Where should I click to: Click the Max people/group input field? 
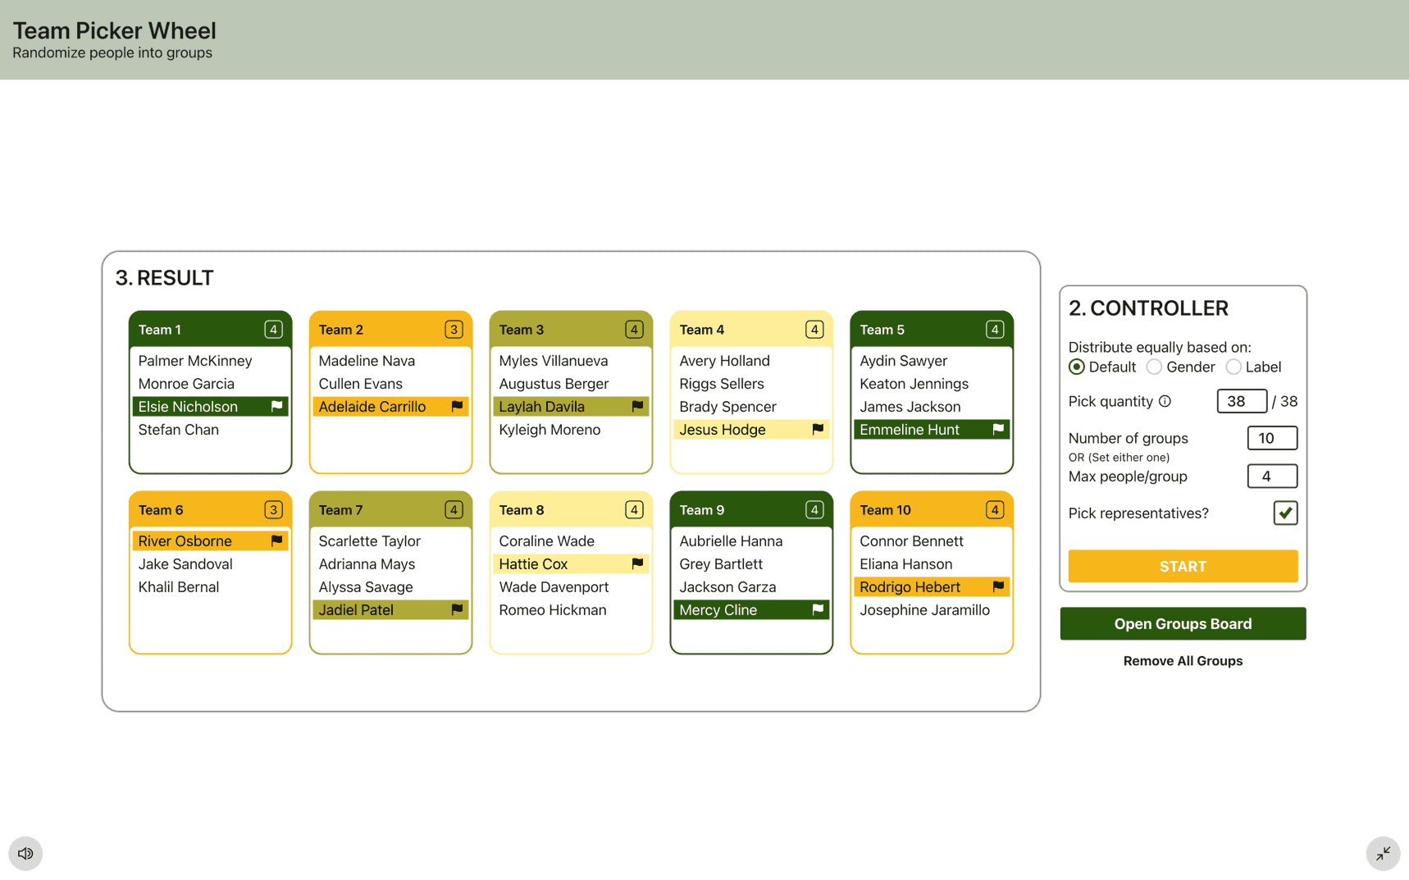[x=1272, y=476]
